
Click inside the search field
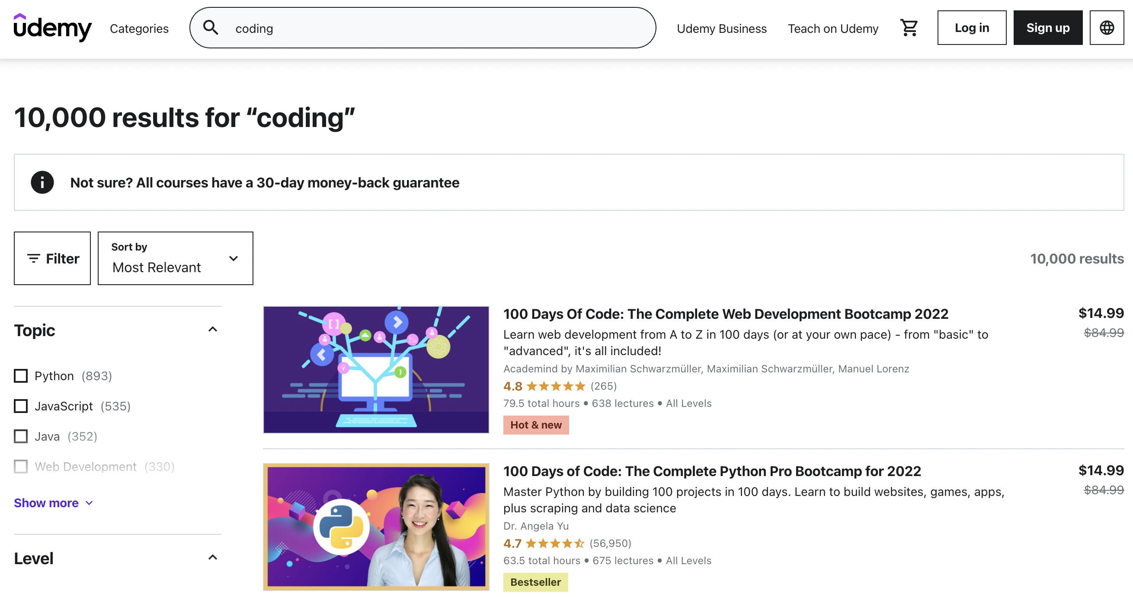(396, 27)
